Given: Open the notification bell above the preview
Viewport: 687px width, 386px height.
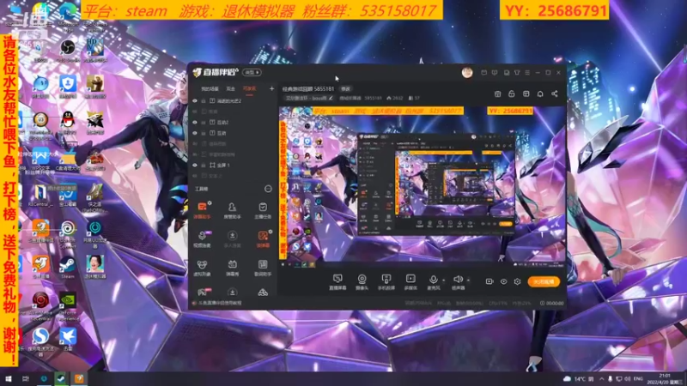Looking at the screenshot, I should pos(540,93).
